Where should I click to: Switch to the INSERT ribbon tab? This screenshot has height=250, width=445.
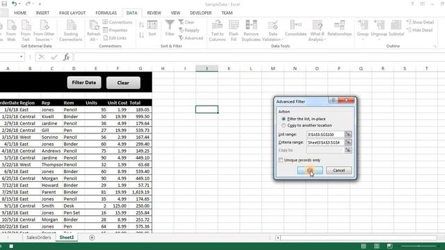click(42, 13)
